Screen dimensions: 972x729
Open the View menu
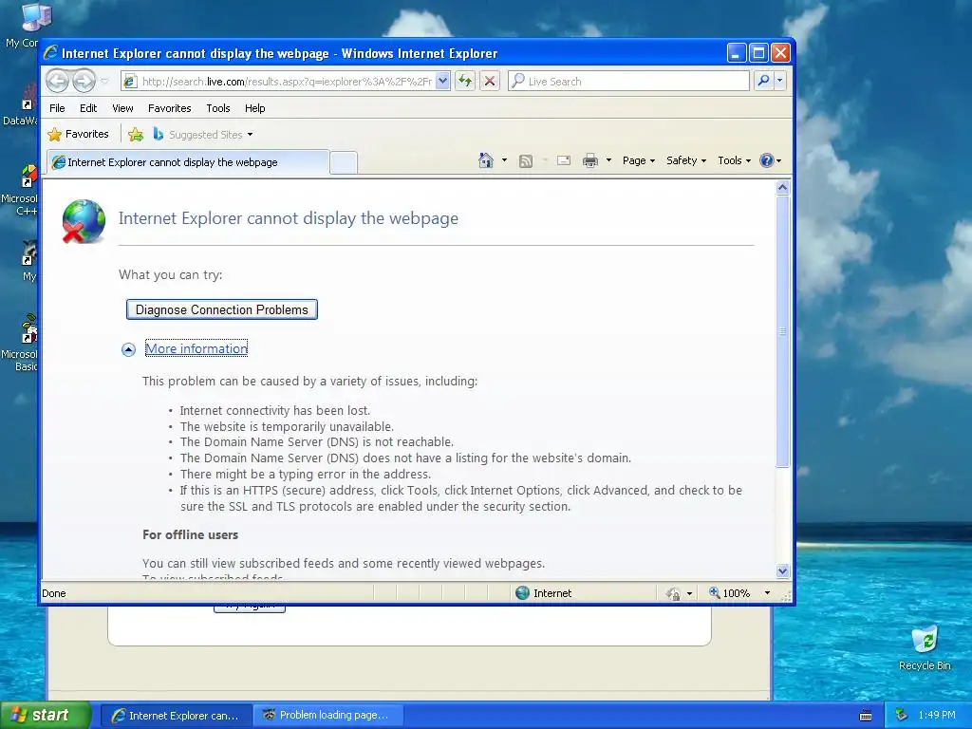coord(122,108)
